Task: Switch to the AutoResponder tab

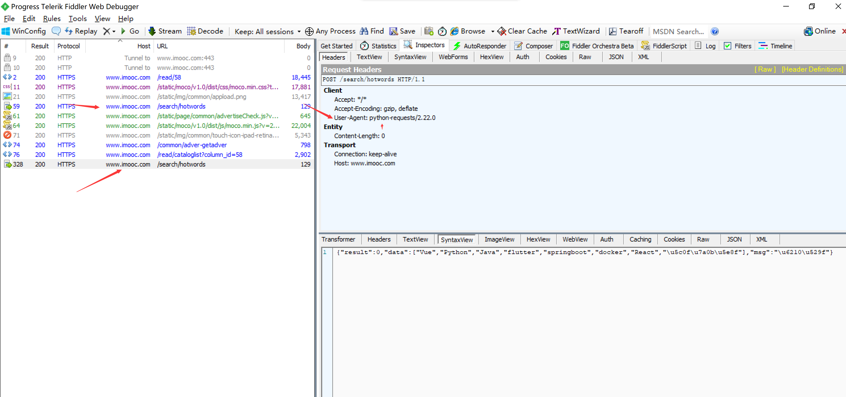Action: point(480,46)
